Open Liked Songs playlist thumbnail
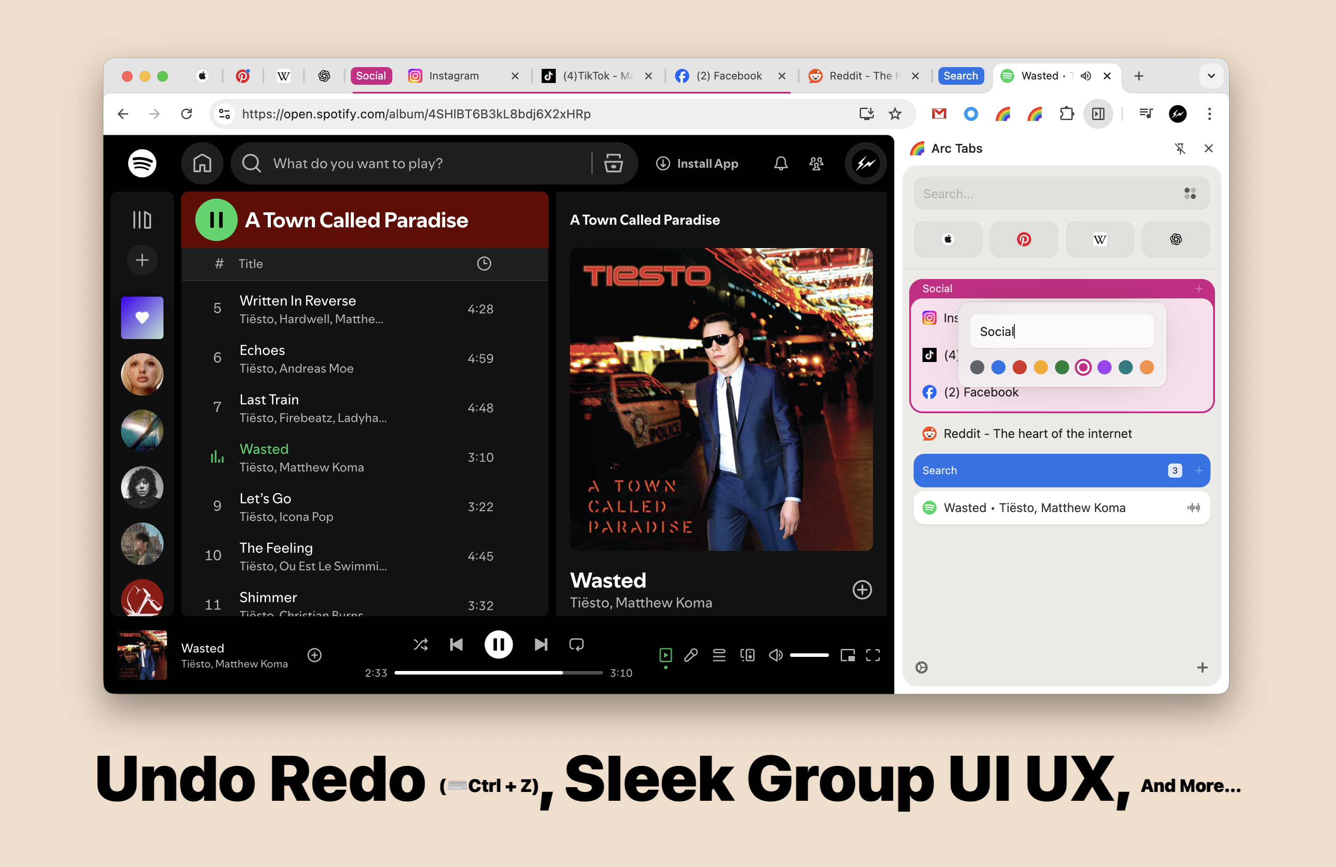The width and height of the screenshot is (1336, 867). coord(142,318)
